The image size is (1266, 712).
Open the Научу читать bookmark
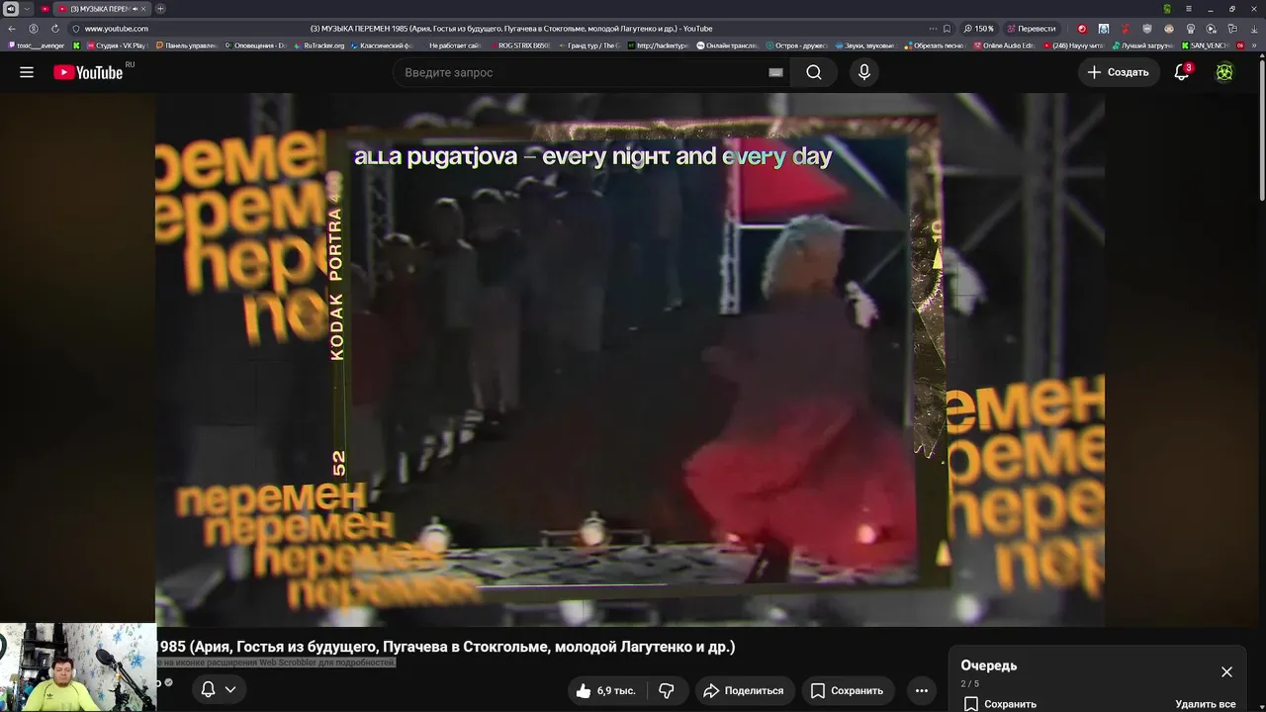1072,45
